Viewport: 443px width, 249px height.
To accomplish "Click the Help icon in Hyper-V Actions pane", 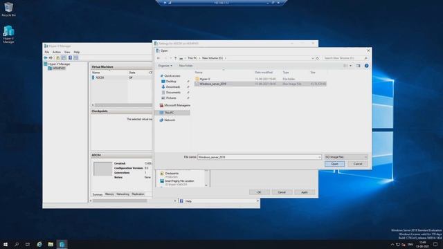I will click(x=181, y=201).
